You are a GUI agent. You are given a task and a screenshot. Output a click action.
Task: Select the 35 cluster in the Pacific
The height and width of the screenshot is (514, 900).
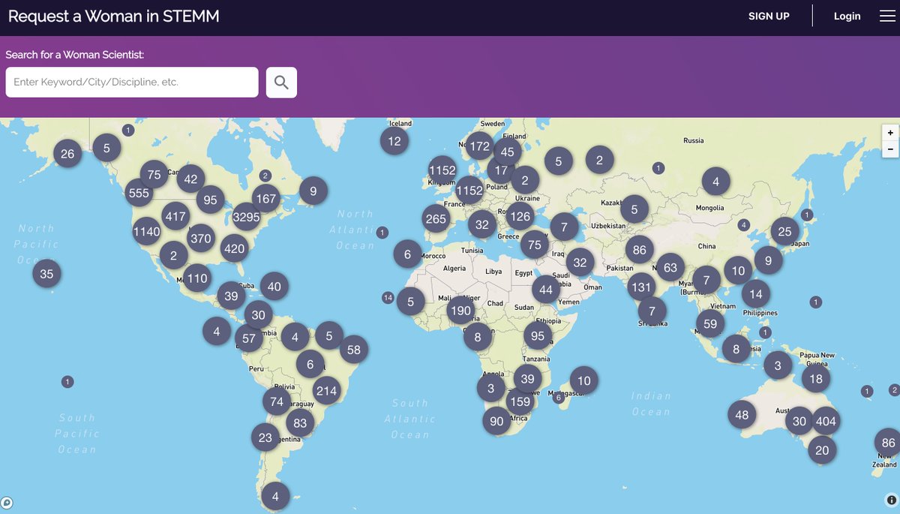(x=46, y=274)
